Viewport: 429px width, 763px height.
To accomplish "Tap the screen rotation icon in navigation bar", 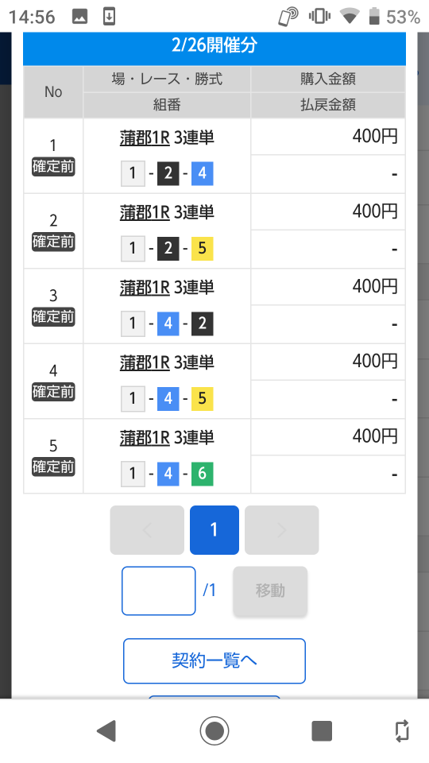I will (402, 730).
